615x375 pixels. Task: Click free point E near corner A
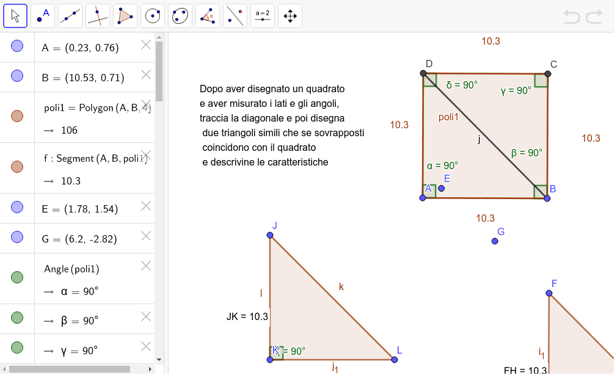441,189
